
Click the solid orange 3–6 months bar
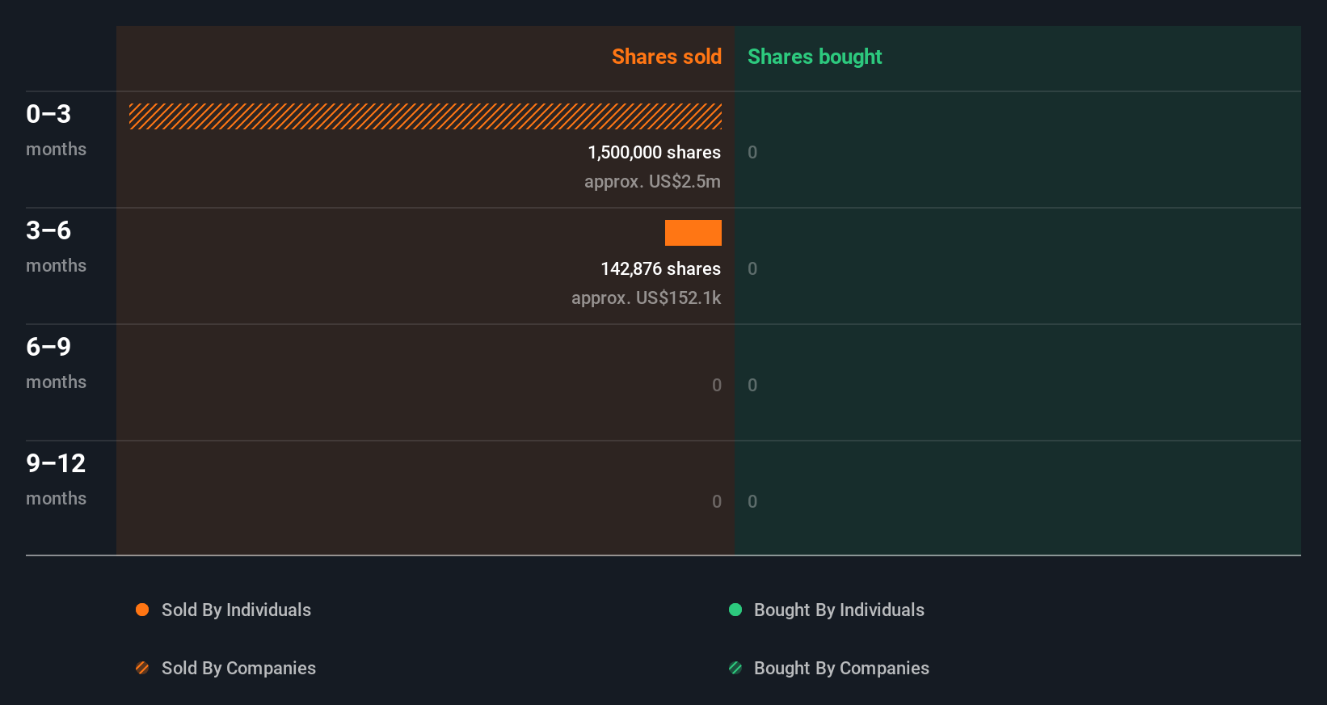point(693,233)
